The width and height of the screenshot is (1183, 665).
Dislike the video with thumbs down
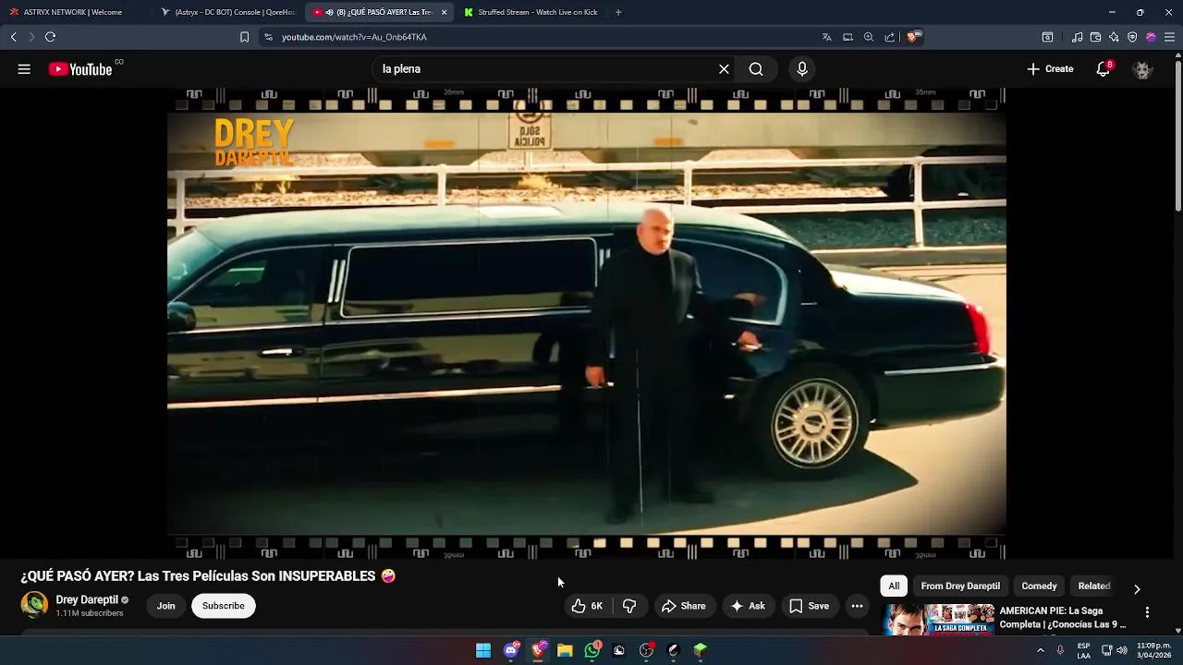(x=629, y=606)
